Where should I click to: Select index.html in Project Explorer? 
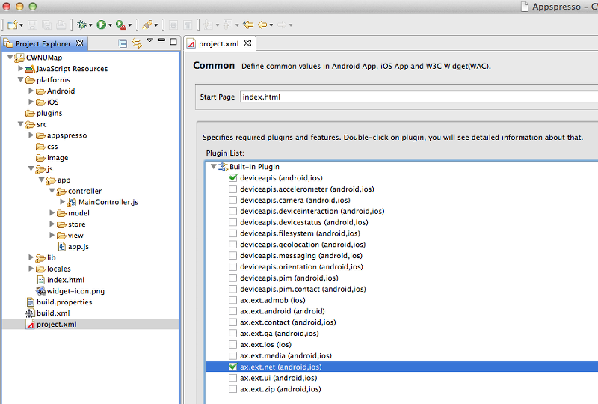(x=61, y=280)
